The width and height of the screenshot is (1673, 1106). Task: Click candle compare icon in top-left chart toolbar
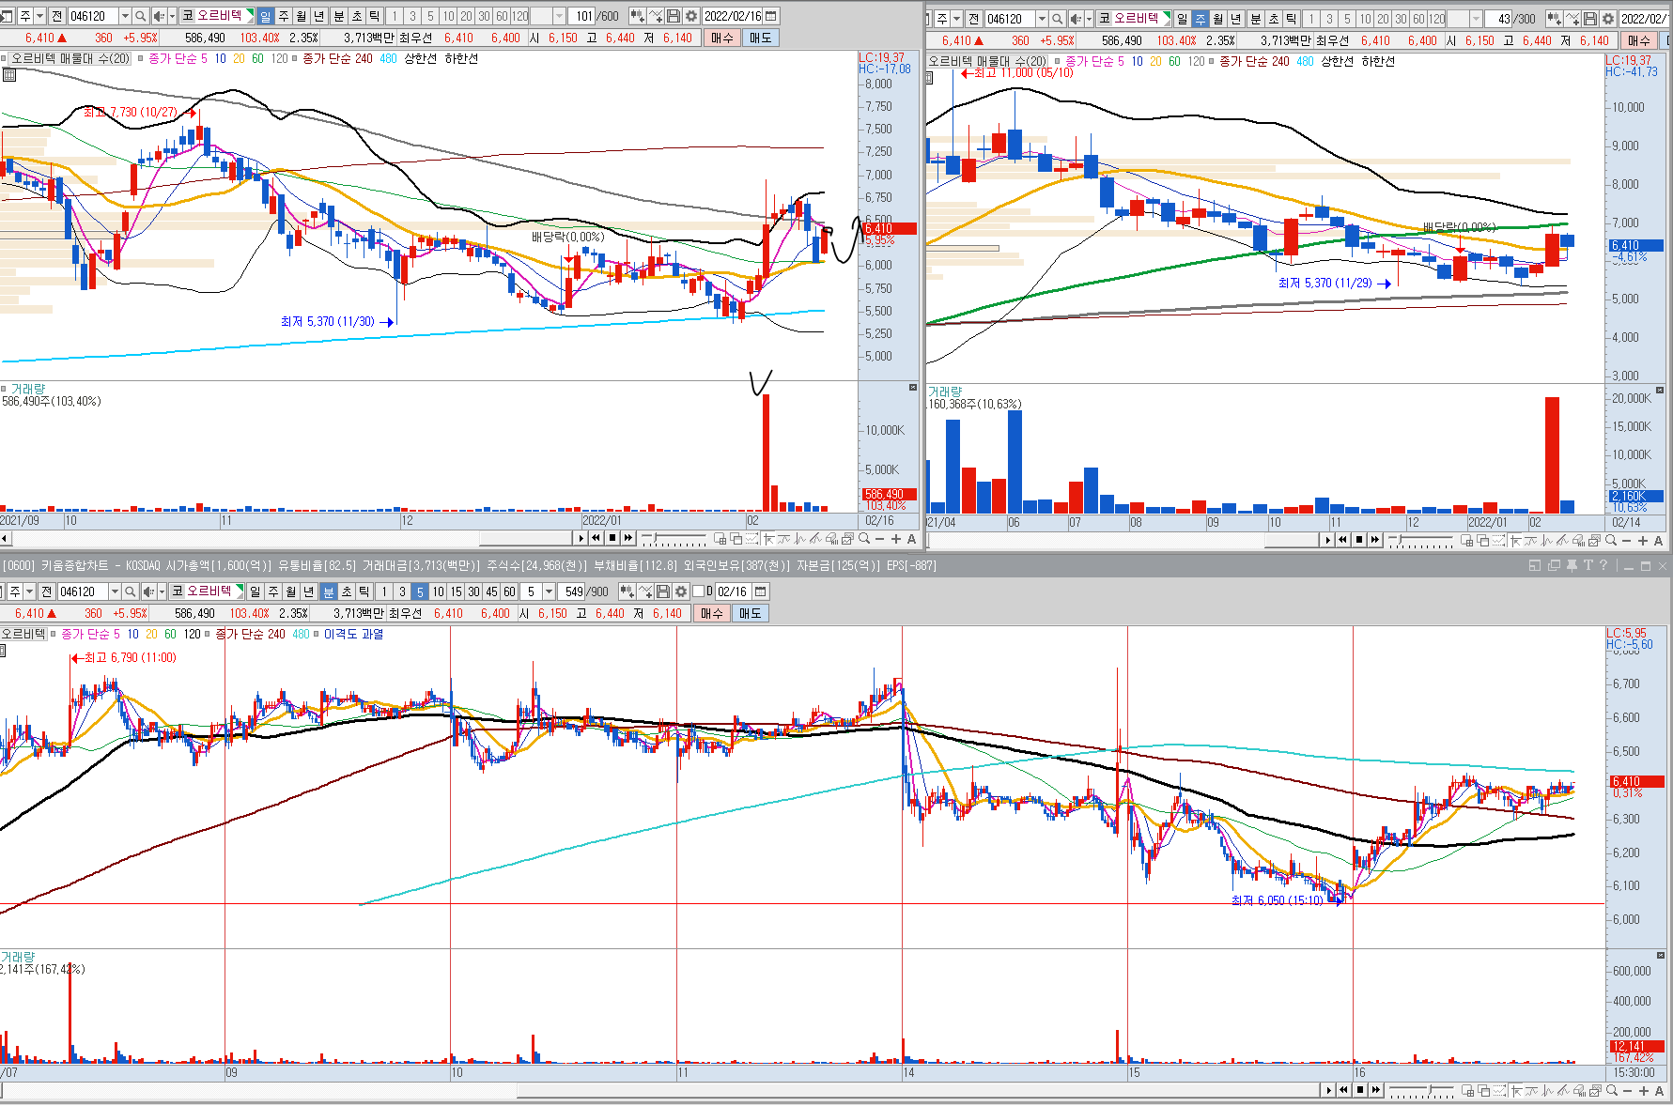(637, 16)
